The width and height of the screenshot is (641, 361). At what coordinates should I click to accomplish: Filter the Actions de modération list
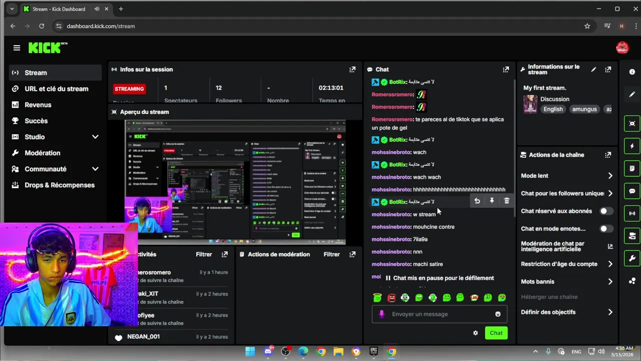pos(332,254)
